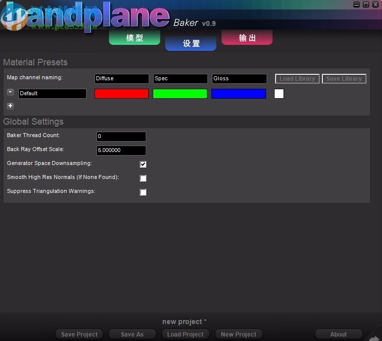The height and width of the screenshot is (341, 382).
Task: Pick the red Diffuse color swatch
Action: (x=121, y=94)
